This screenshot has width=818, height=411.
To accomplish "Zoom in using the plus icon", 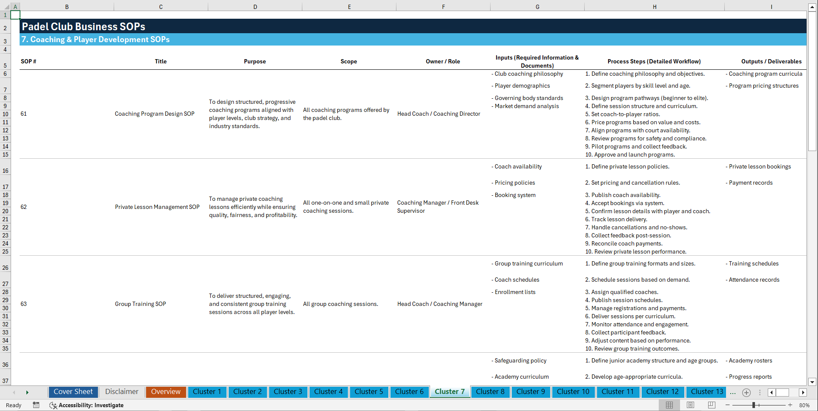I will pyautogui.click(x=791, y=405).
